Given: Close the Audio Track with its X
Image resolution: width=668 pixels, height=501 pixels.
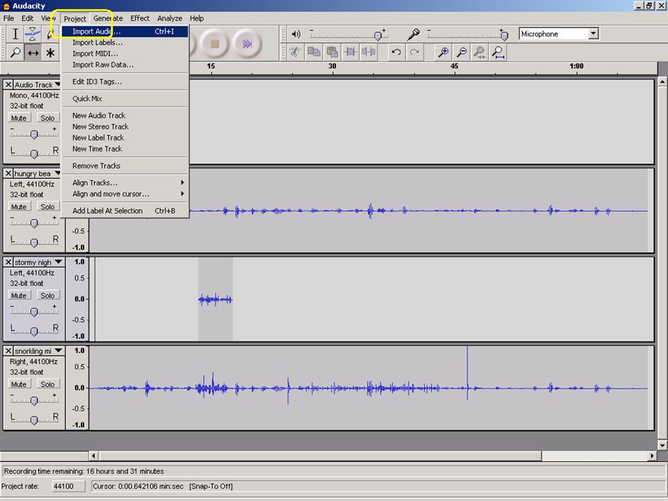Looking at the screenshot, I should [x=8, y=85].
